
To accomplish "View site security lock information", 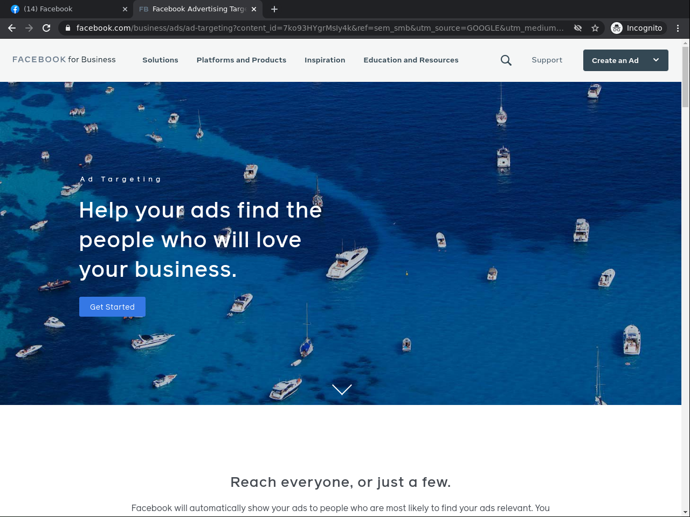I will pyautogui.click(x=68, y=28).
